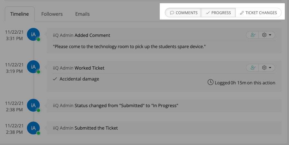289x145 pixels.
Task: Toggle the Progress filter
Action: click(218, 13)
